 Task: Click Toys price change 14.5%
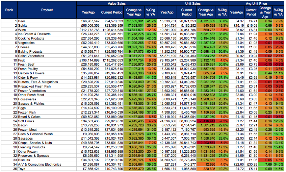(278, 169)
